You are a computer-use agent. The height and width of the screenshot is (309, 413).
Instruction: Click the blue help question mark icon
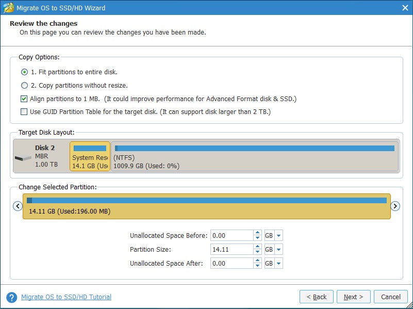[12, 297]
